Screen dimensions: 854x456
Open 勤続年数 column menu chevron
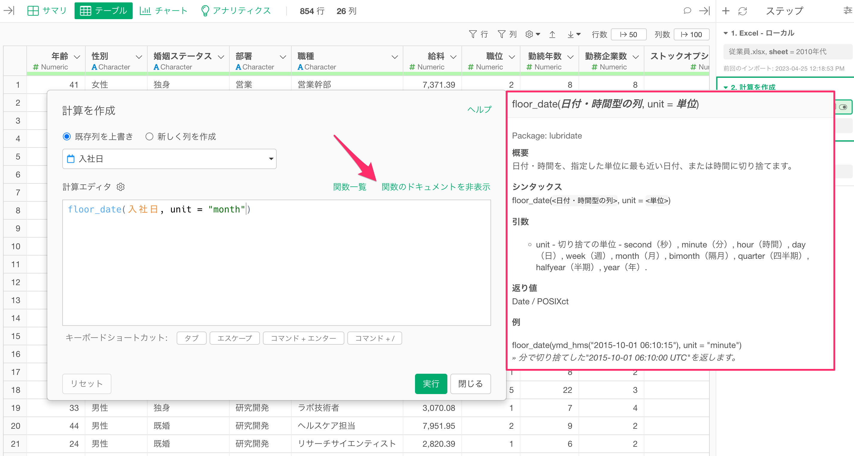tap(570, 57)
